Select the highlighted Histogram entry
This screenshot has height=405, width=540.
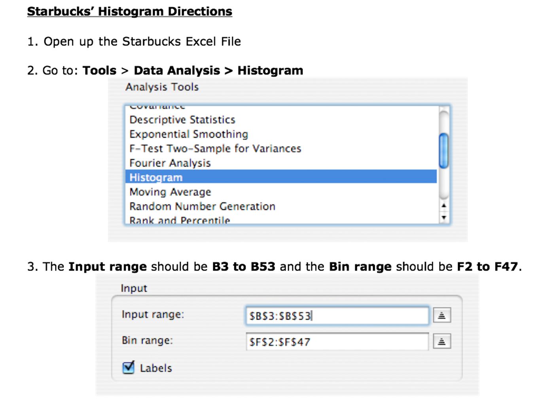[281, 177]
